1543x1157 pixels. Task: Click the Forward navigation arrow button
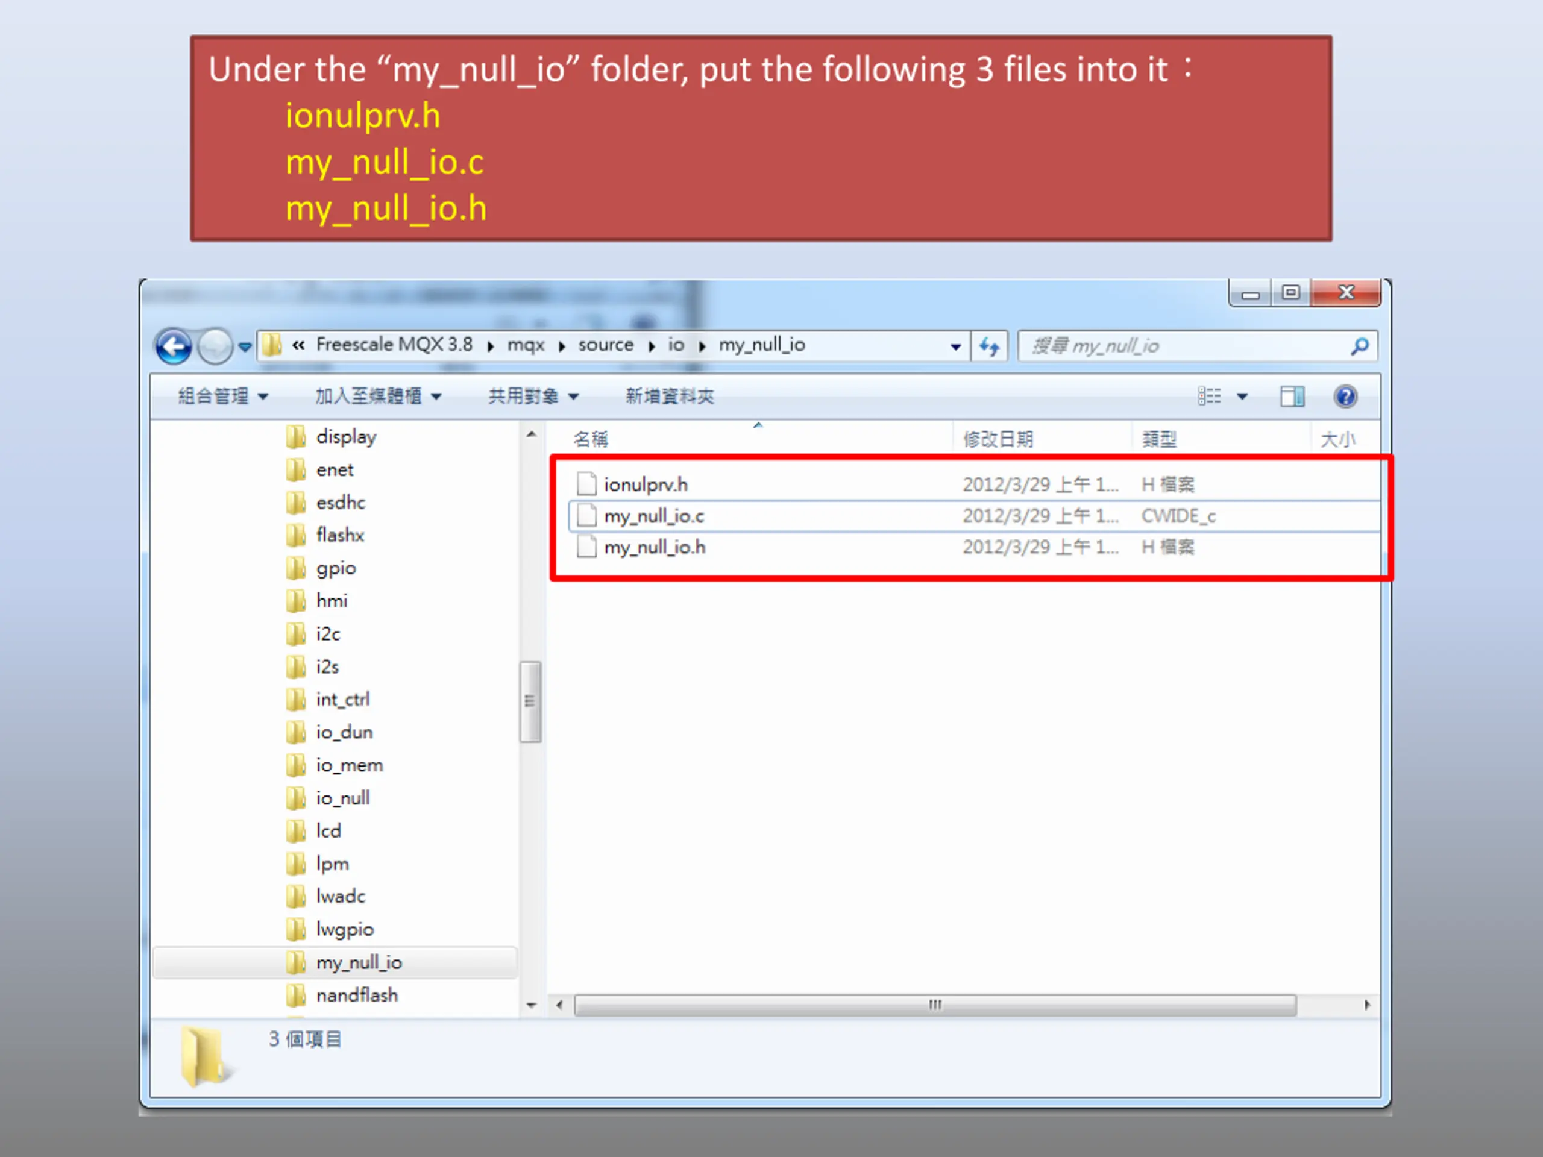point(215,346)
